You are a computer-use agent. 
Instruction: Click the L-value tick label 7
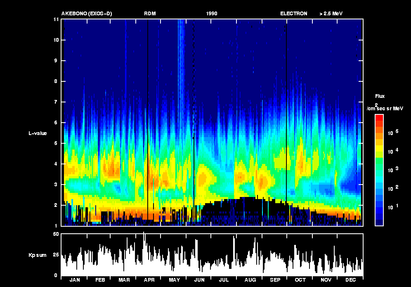pyautogui.click(x=56, y=102)
